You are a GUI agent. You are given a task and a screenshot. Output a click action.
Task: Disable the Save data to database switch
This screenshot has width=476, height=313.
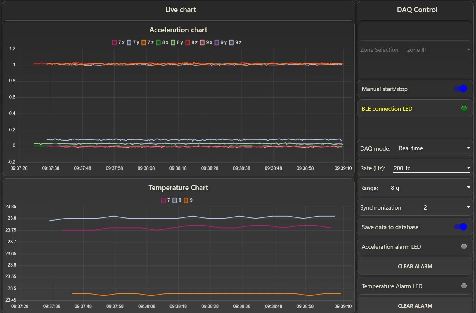pos(461,227)
